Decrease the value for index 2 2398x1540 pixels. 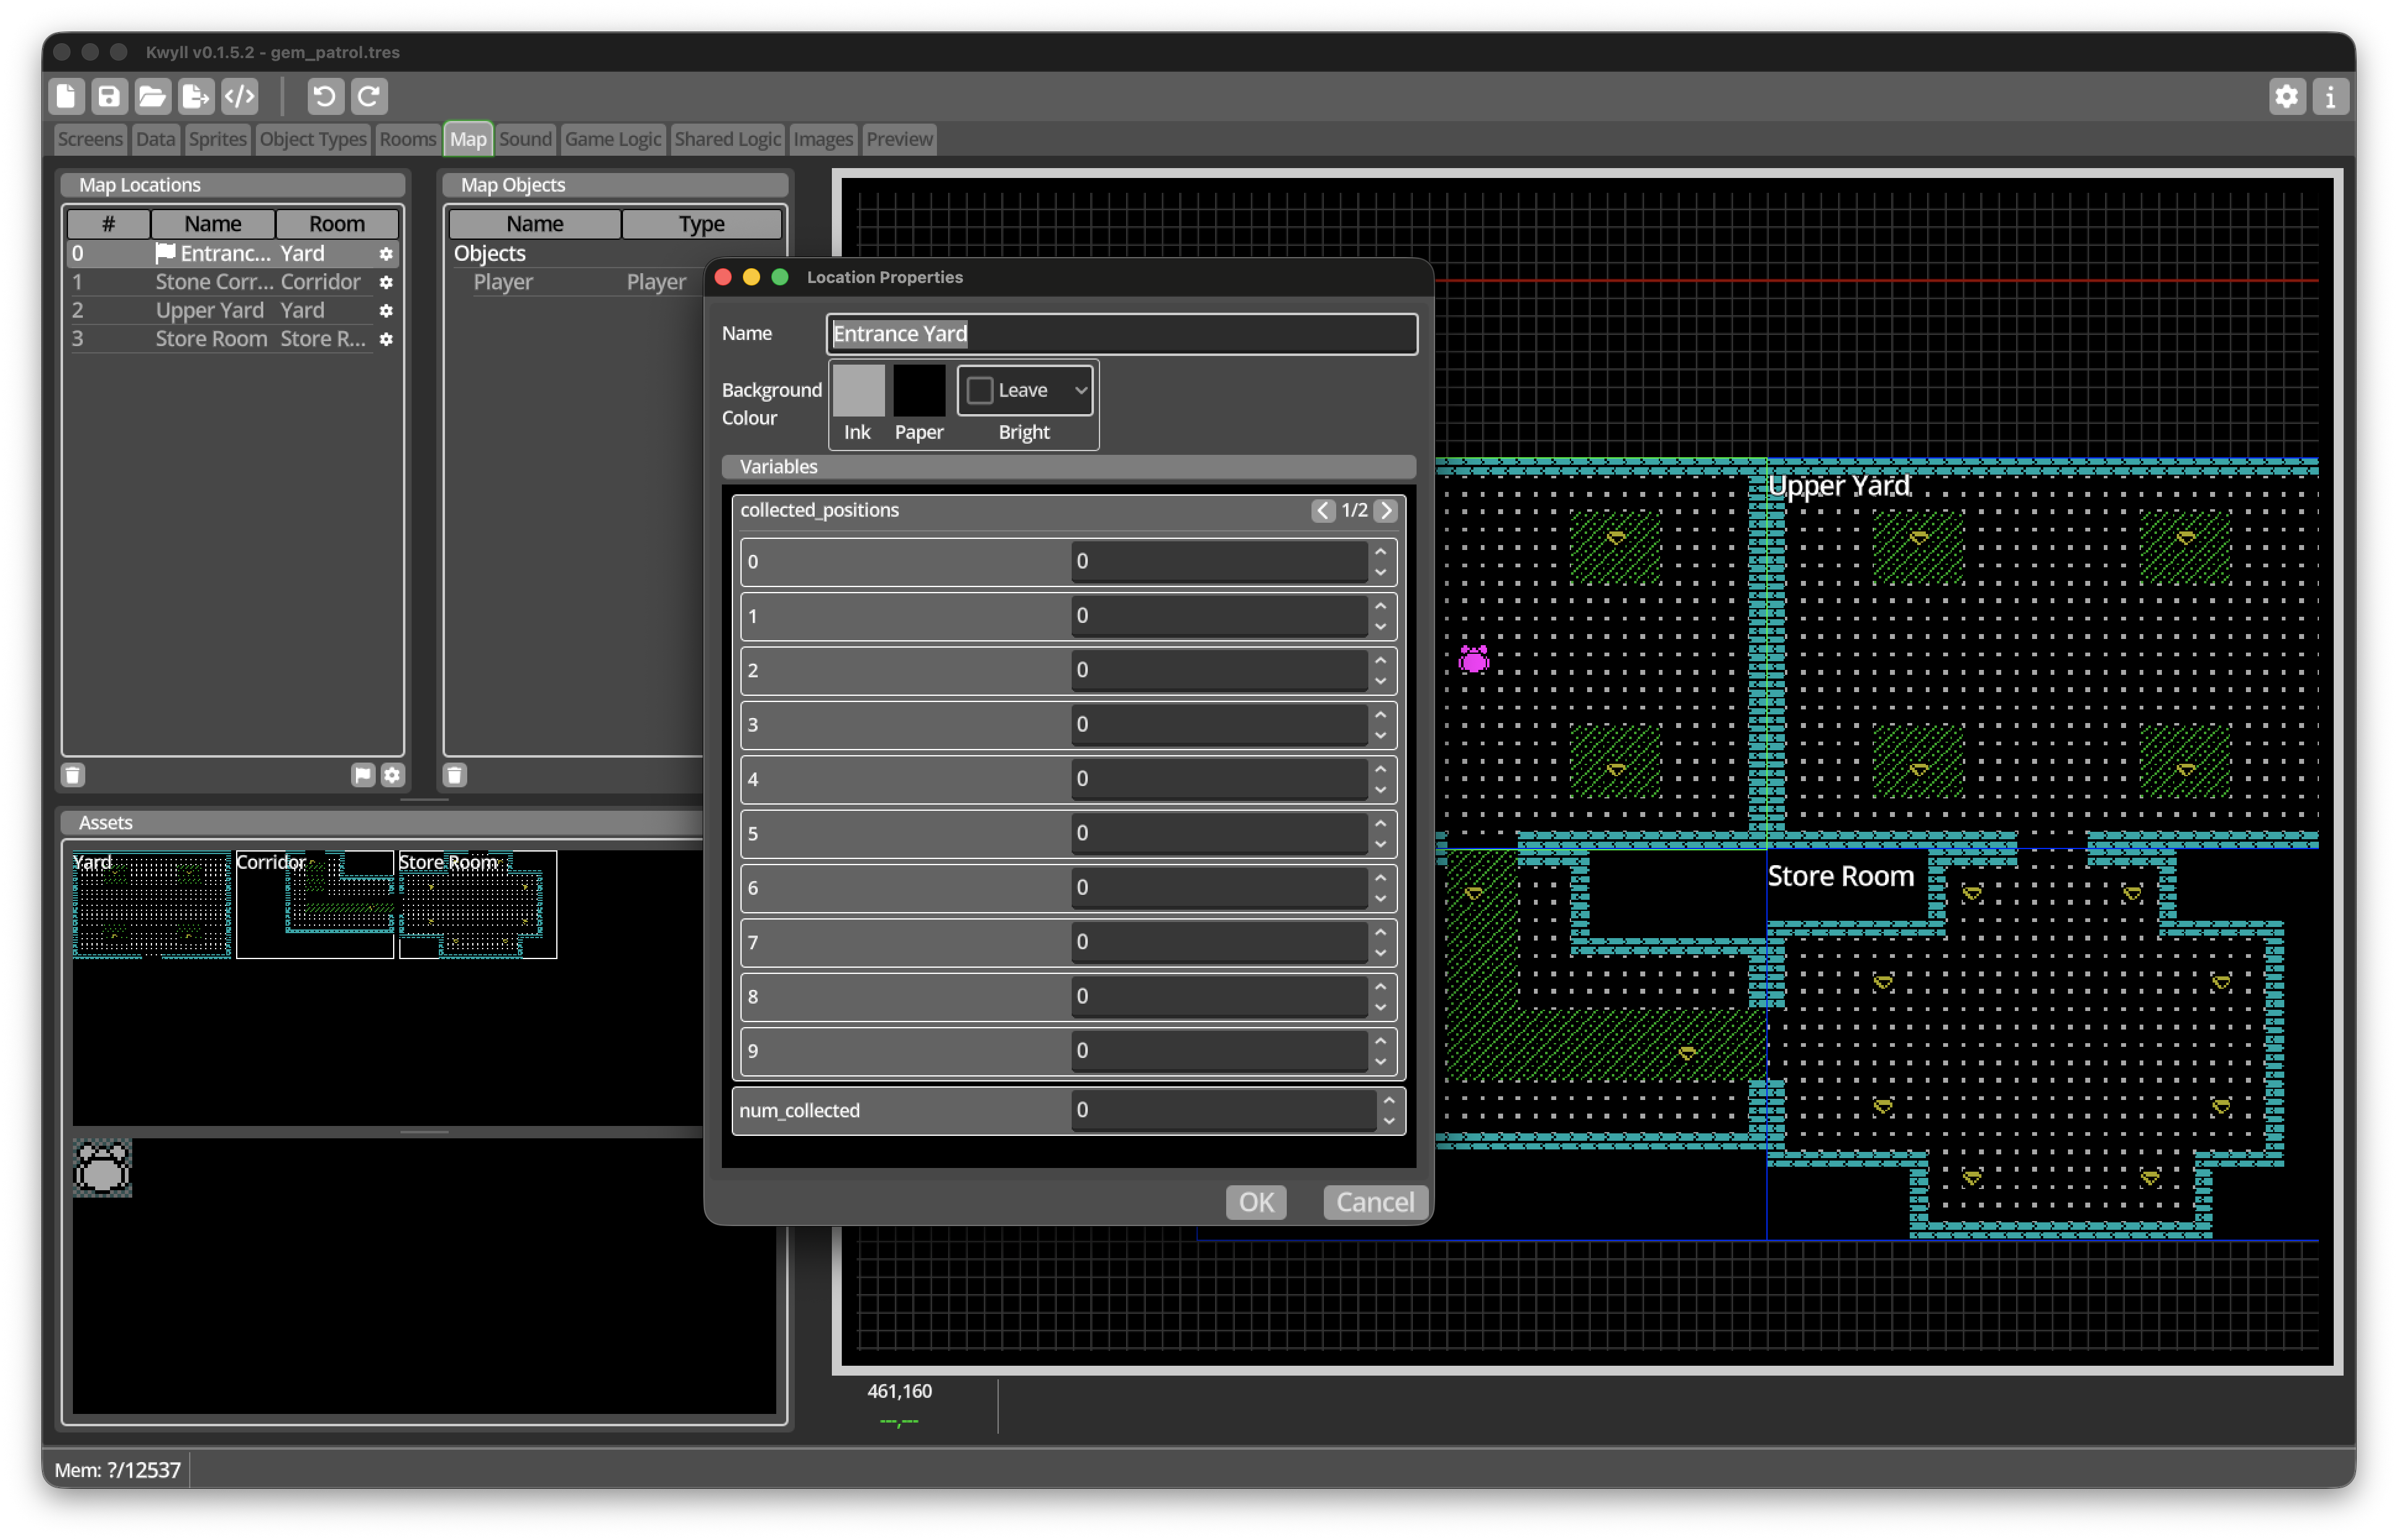[x=1381, y=682]
